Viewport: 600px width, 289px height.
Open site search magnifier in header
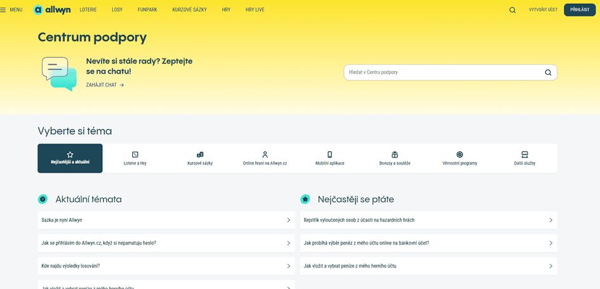pos(512,10)
